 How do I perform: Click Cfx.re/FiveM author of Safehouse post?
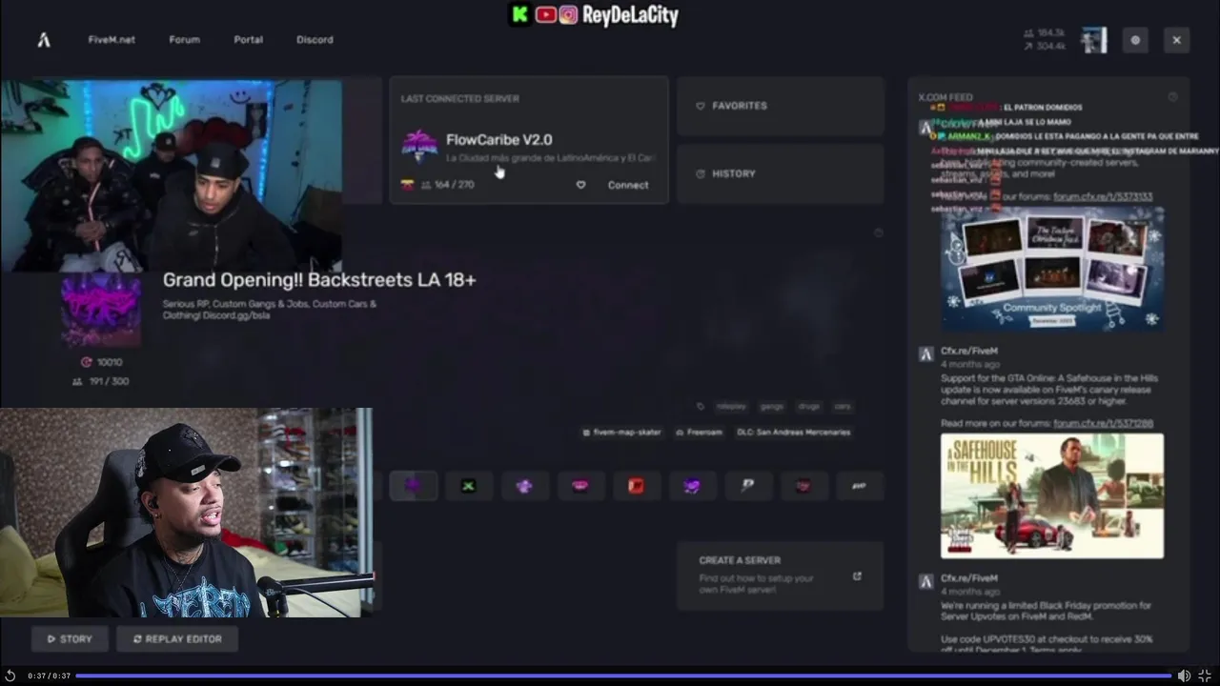click(969, 352)
